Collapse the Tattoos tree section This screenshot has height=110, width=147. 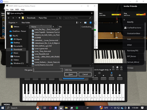click(27, 26)
